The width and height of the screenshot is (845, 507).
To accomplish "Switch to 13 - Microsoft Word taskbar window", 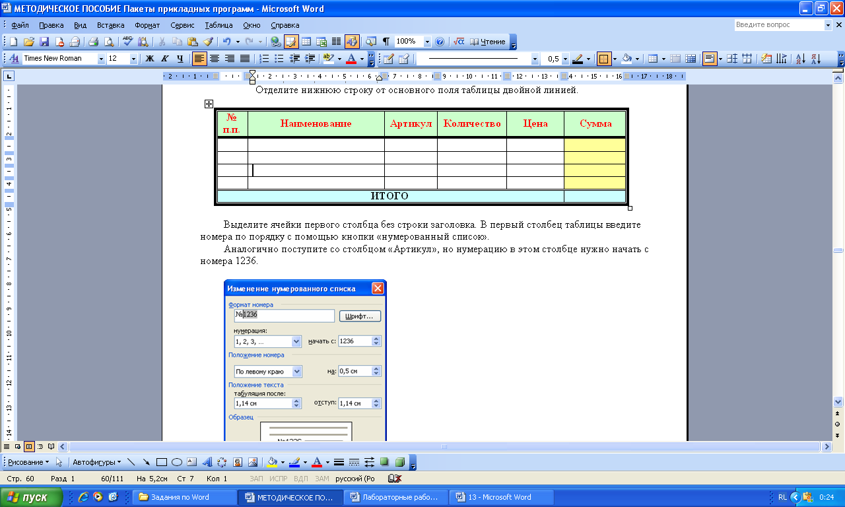I will click(500, 497).
